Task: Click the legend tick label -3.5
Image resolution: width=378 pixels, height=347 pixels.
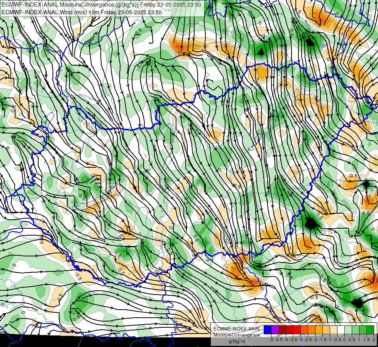Action: [293, 340]
